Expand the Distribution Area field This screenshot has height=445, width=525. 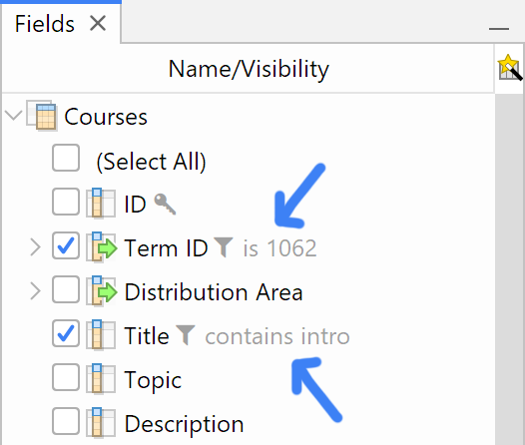35,291
